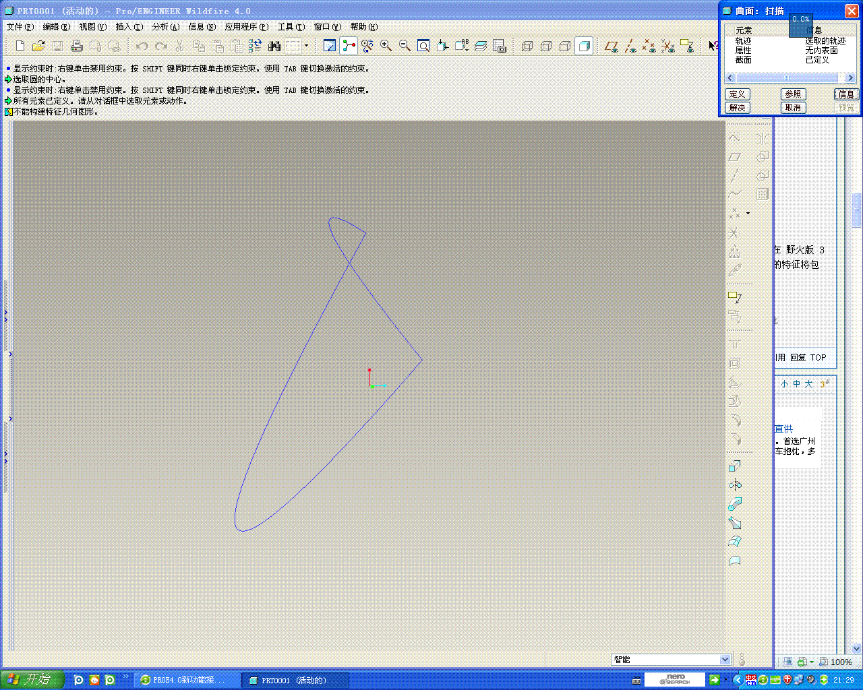Click the Repaint screen icon
The image size is (863, 690).
330,46
